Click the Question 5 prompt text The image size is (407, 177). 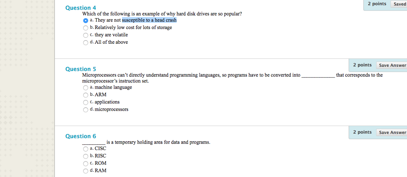(x=232, y=78)
